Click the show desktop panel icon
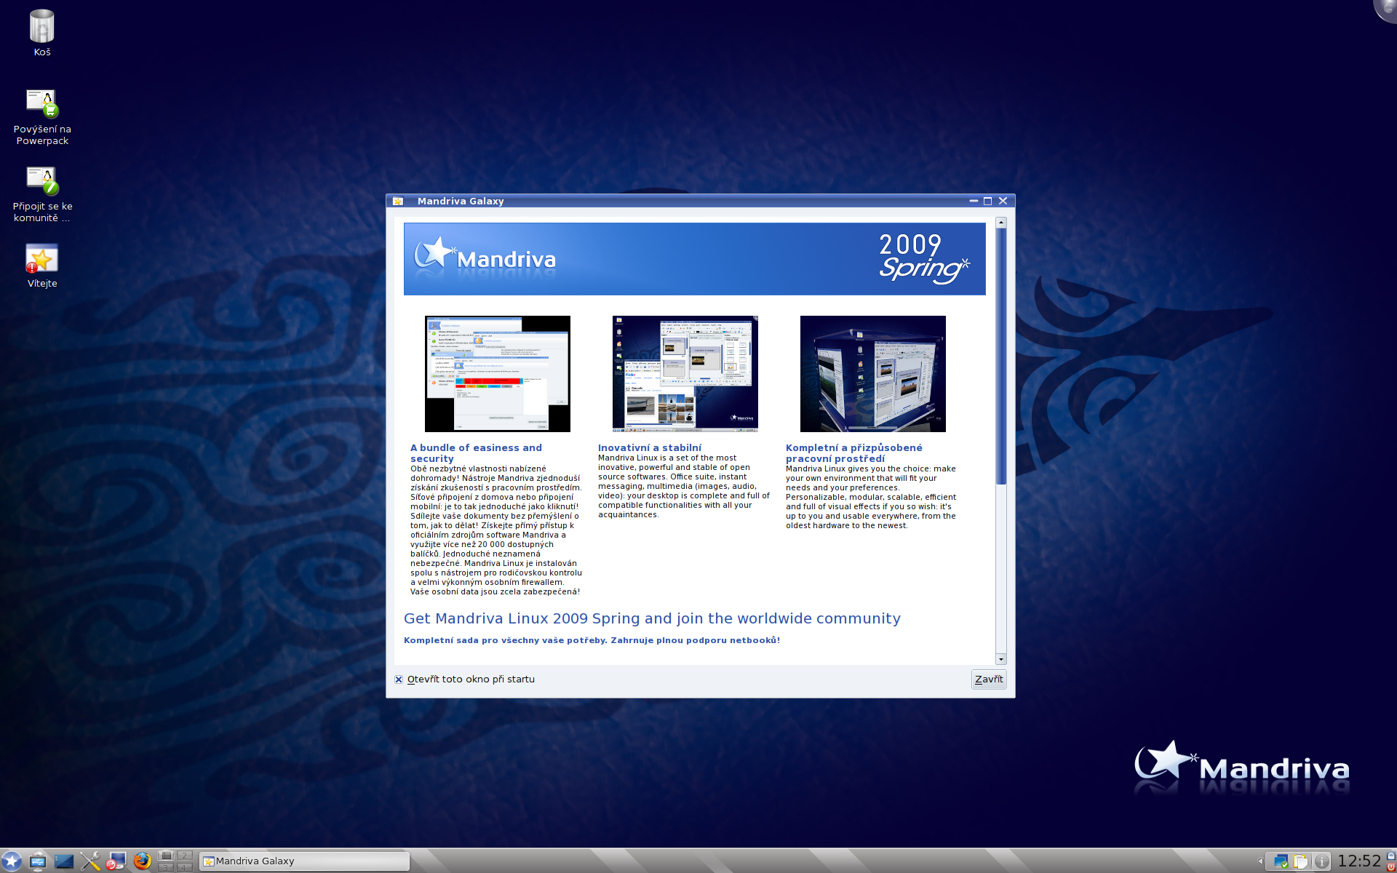This screenshot has height=873, width=1397. click(64, 861)
